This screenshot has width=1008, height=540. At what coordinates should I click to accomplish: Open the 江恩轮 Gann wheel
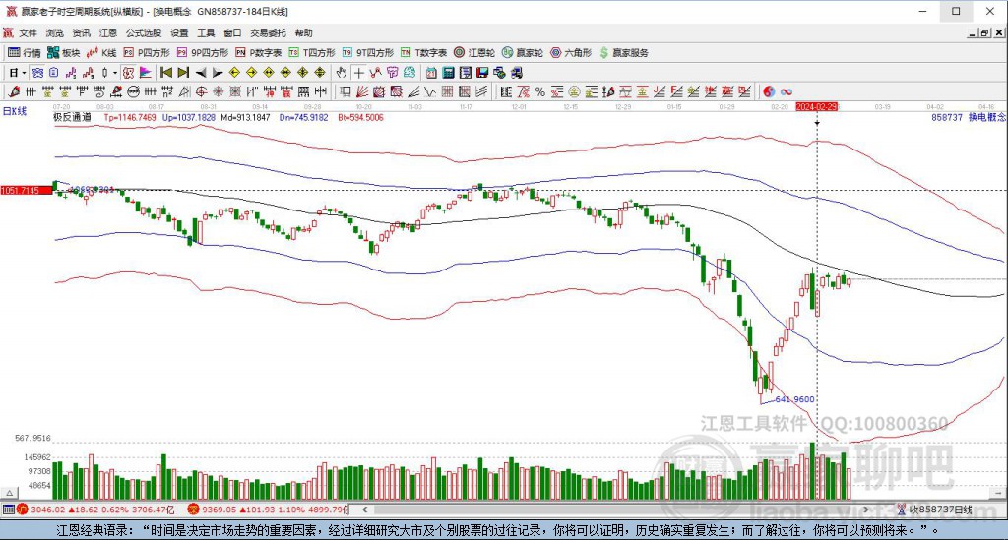(x=474, y=53)
